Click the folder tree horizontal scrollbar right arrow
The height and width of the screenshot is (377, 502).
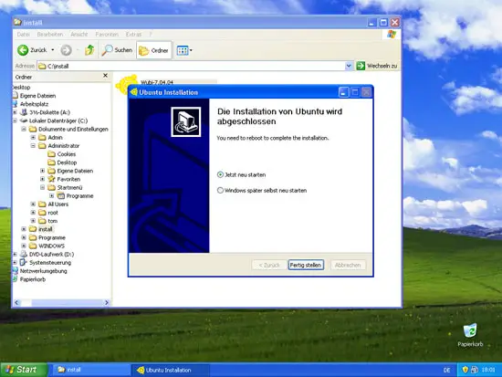[107, 302]
